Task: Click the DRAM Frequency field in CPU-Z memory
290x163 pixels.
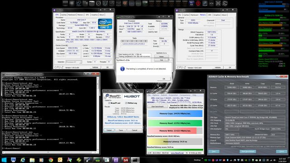Action: tap(212, 32)
